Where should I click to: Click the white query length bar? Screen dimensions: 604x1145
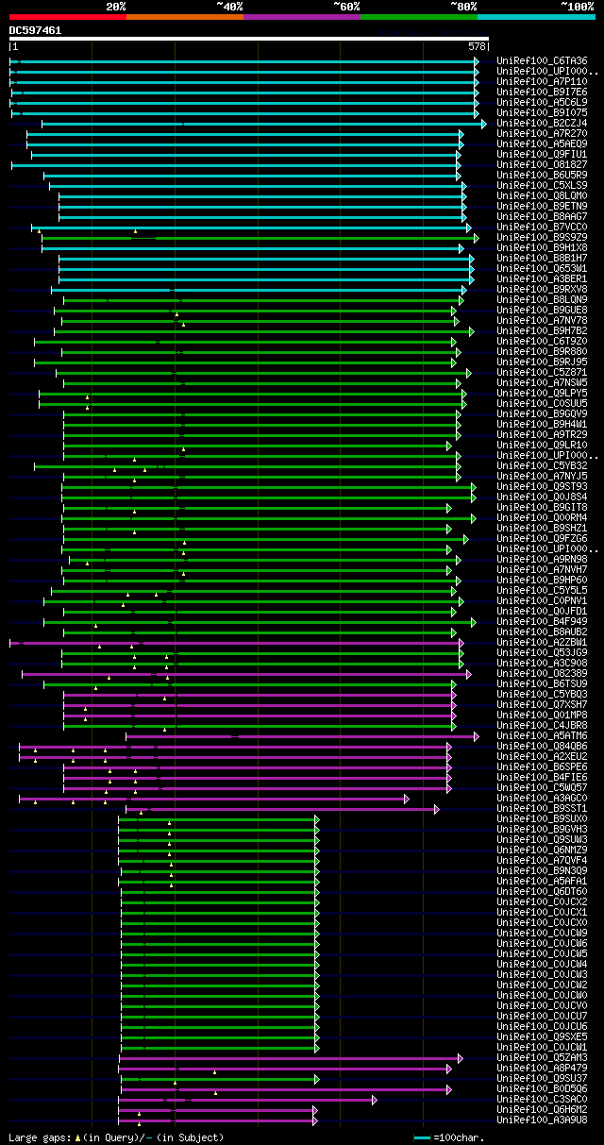click(249, 39)
